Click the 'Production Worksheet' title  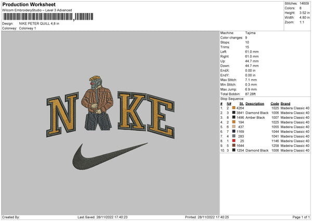pyautogui.click(x=29, y=4)
